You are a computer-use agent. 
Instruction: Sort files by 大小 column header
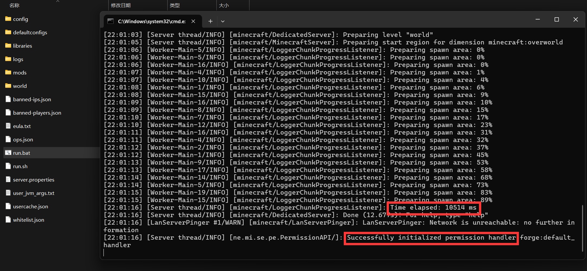224,5
